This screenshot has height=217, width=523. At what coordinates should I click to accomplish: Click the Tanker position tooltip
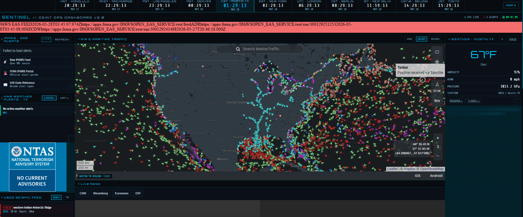pyautogui.click(x=420, y=70)
